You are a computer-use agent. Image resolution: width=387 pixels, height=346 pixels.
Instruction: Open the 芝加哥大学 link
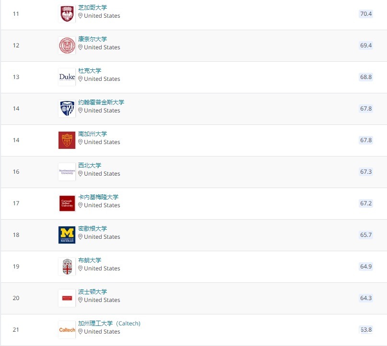click(x=93, y=8)
